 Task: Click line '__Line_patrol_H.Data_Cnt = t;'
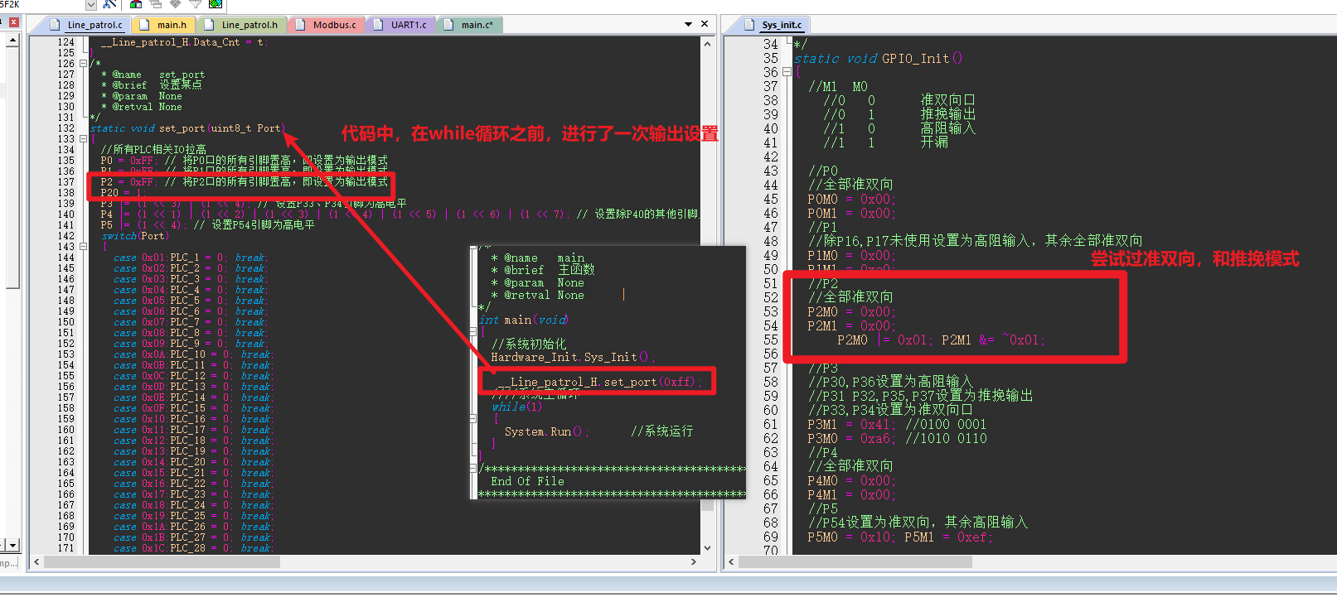pyautogui.click(x=184, y=42)
